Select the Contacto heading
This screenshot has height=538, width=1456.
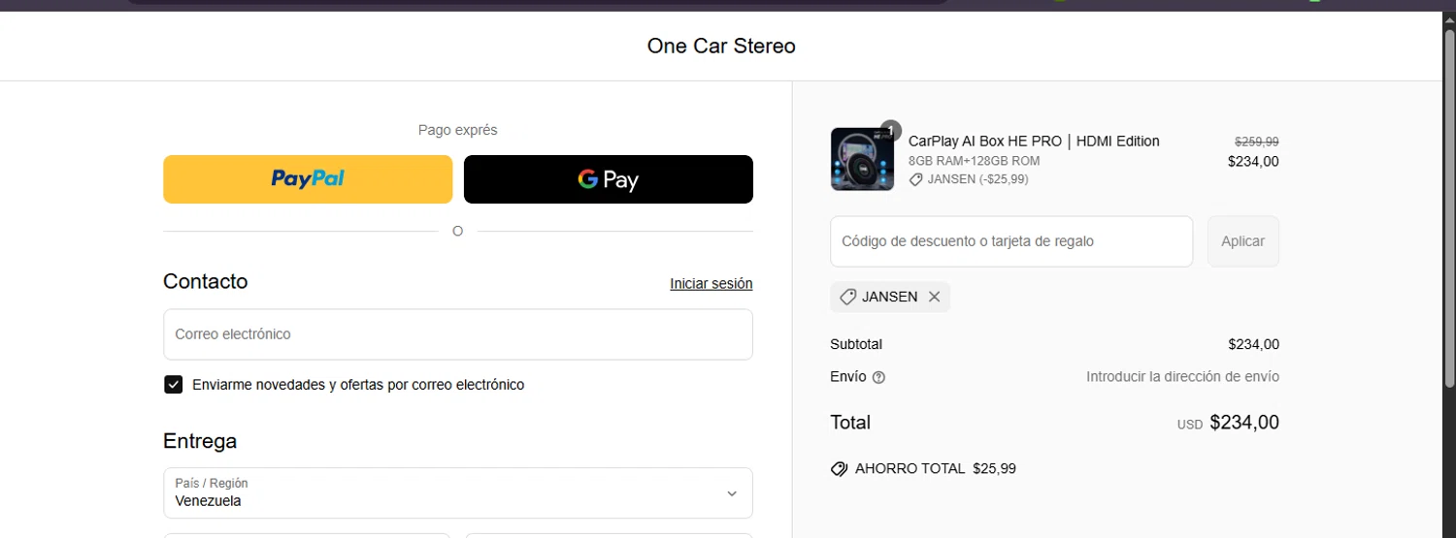click(206, 281)
